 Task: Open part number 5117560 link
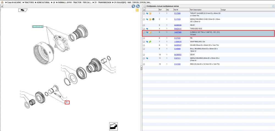click(177, 13)
